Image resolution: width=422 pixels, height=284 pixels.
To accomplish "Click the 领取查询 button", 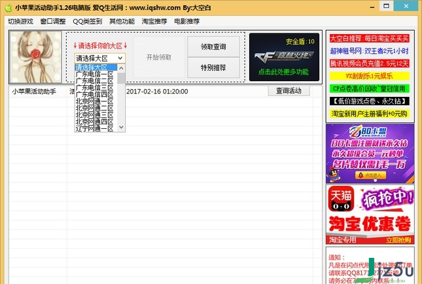I will (213, 46).
